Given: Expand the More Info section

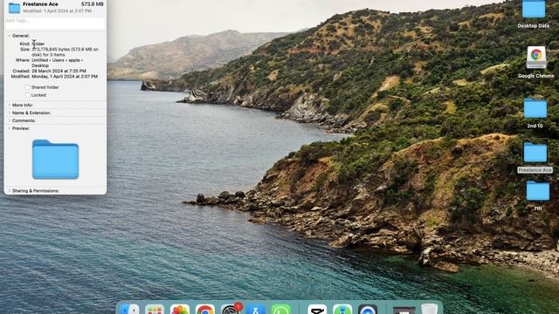Looking at the screenshot, I should [10, 105].
